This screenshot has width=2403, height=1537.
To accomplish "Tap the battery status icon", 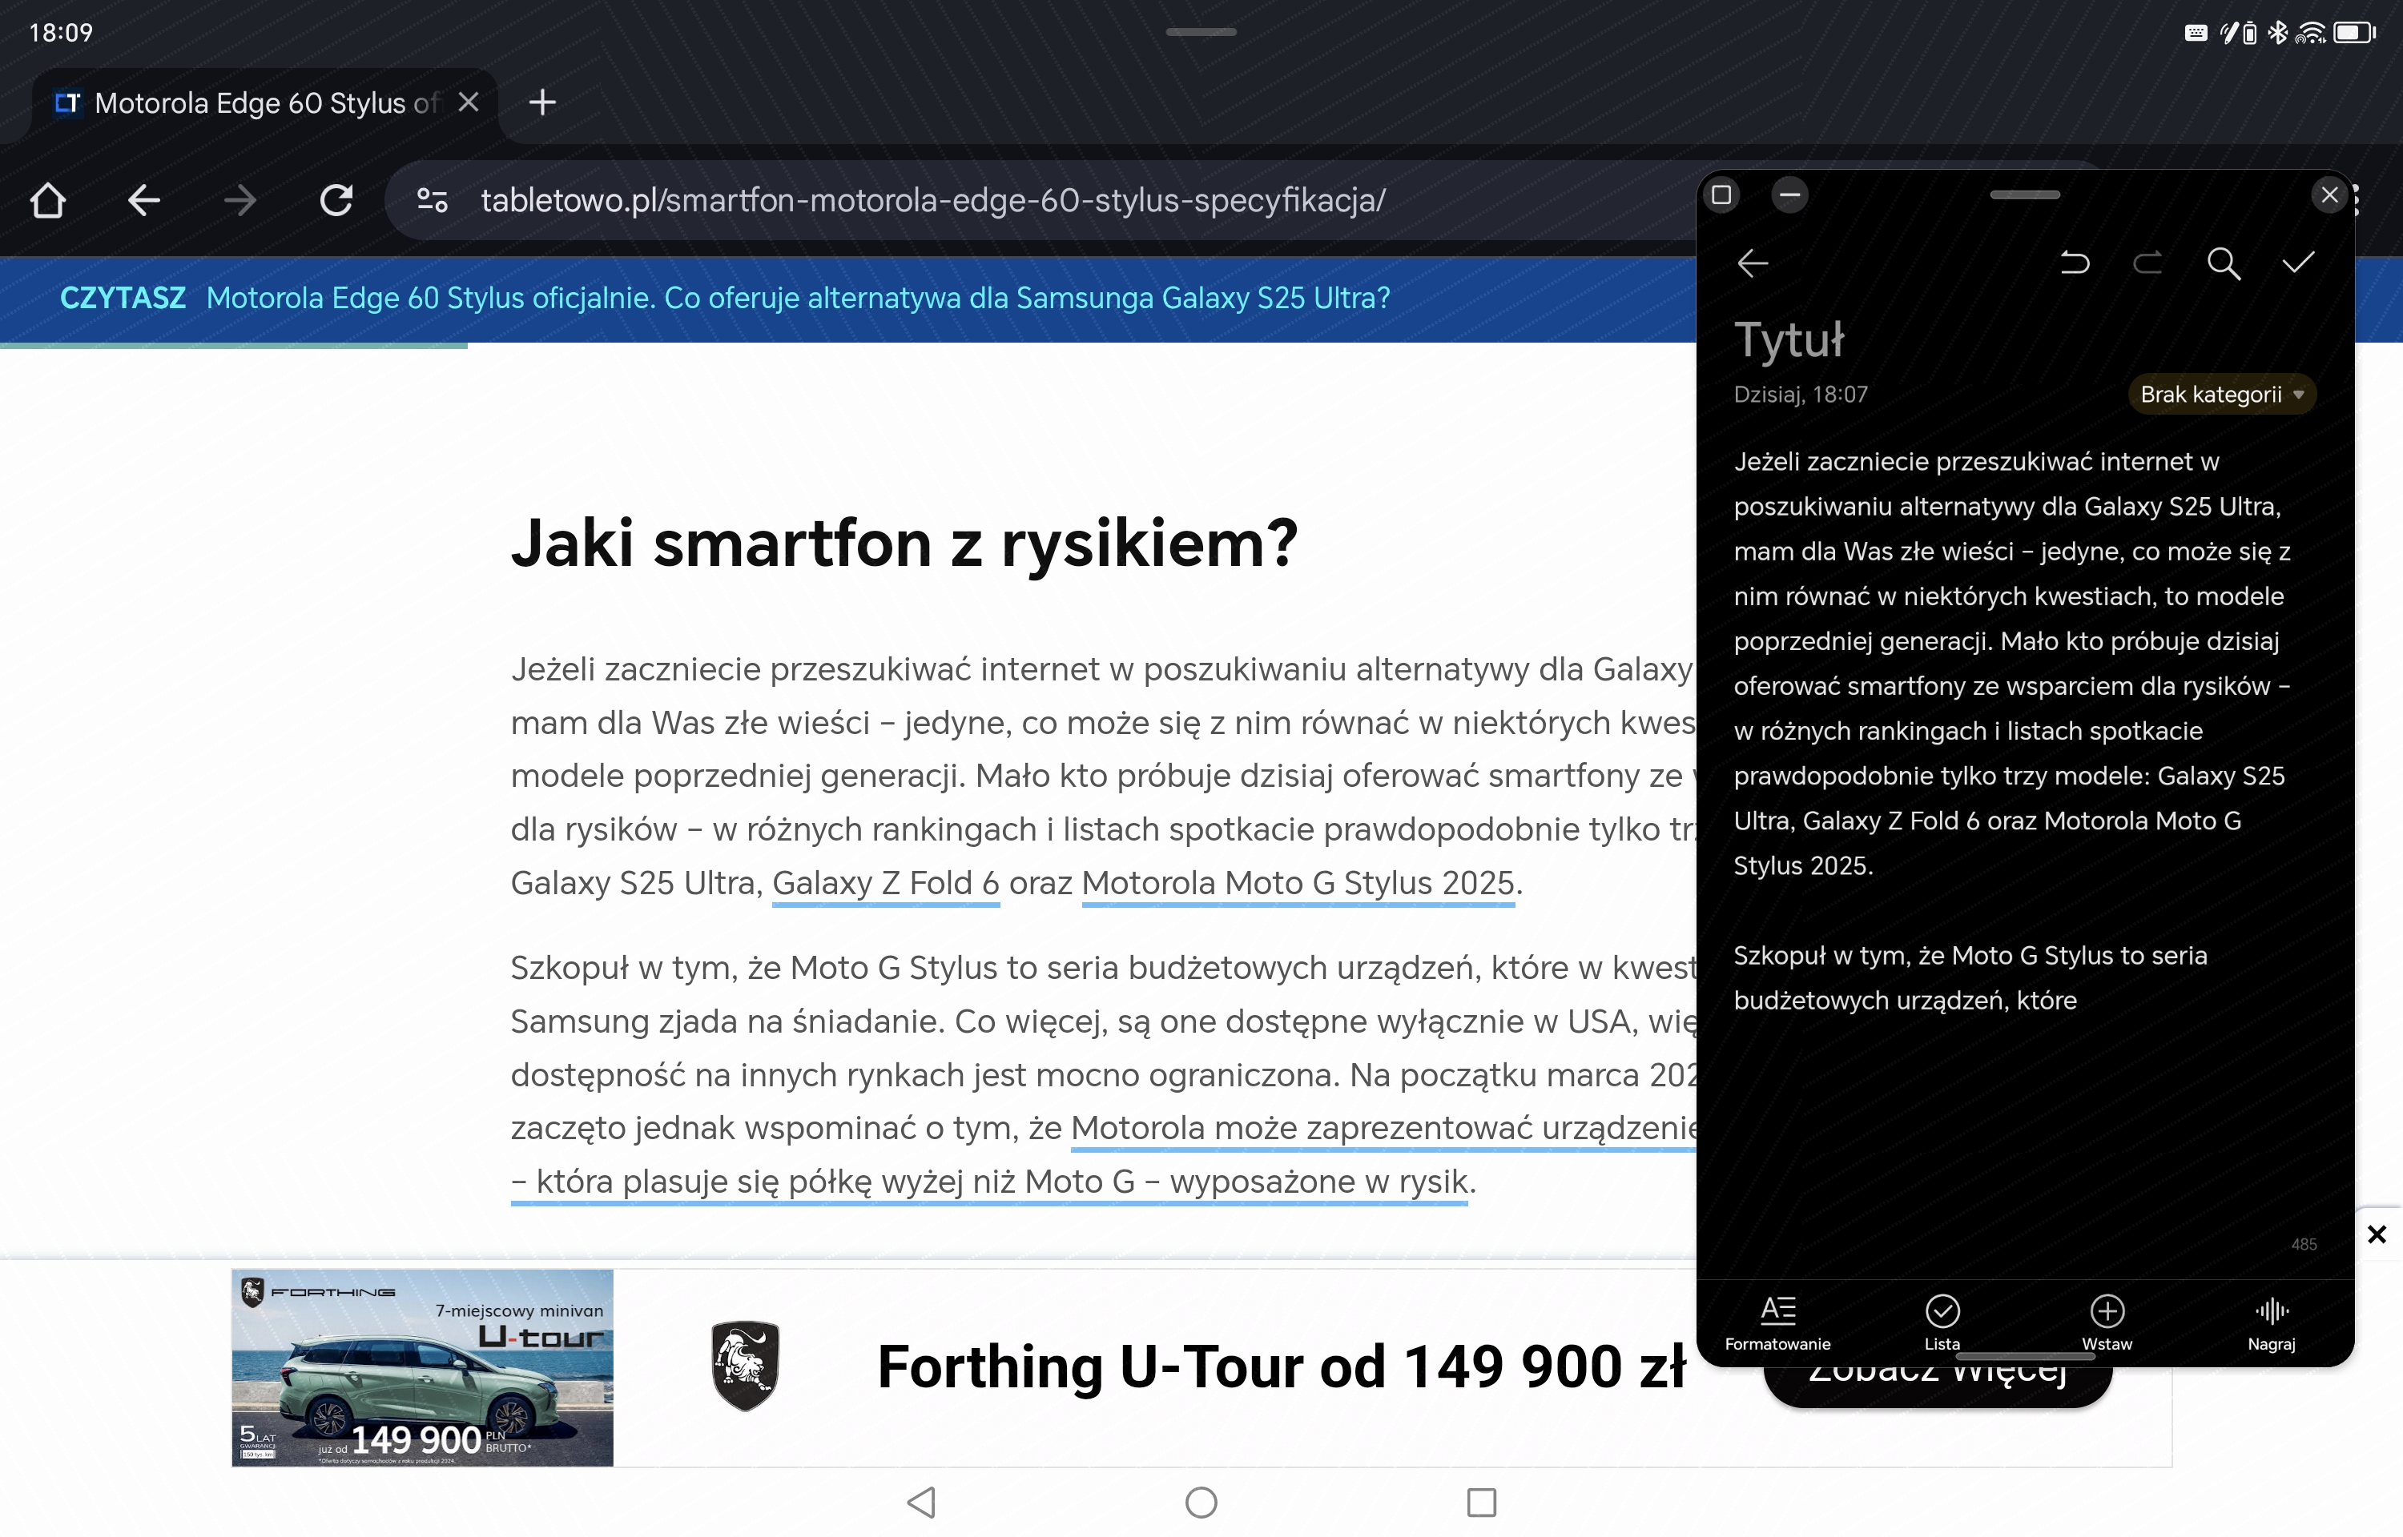I will click(2355, 33).
